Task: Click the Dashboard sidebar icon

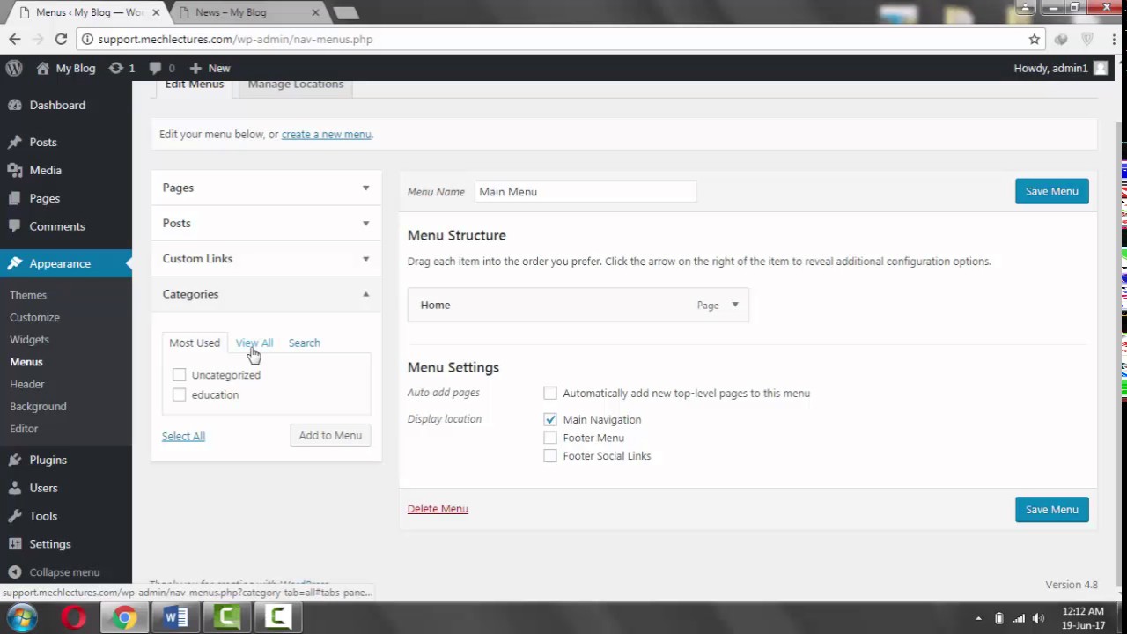Action: 15,105
